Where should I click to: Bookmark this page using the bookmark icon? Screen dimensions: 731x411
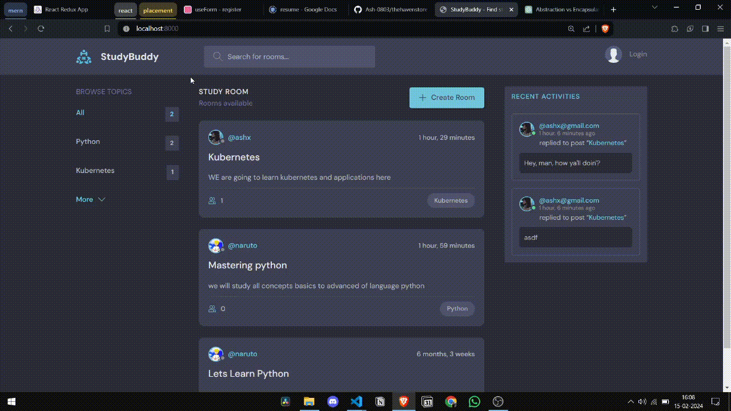tap(107, 29)
